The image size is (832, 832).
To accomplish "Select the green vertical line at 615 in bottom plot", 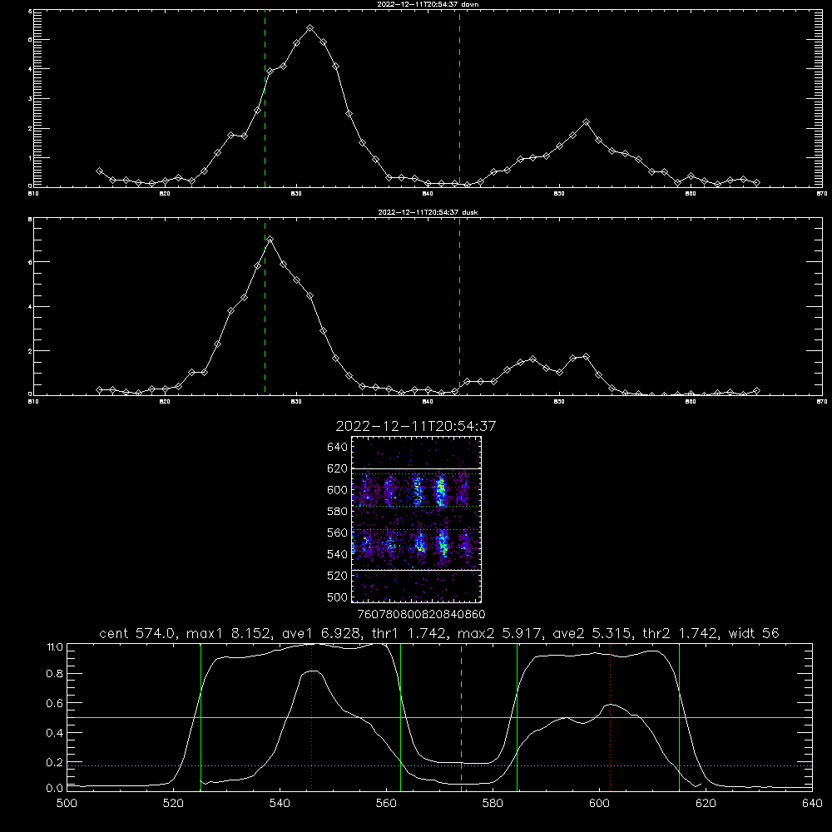I will point(679,717).
